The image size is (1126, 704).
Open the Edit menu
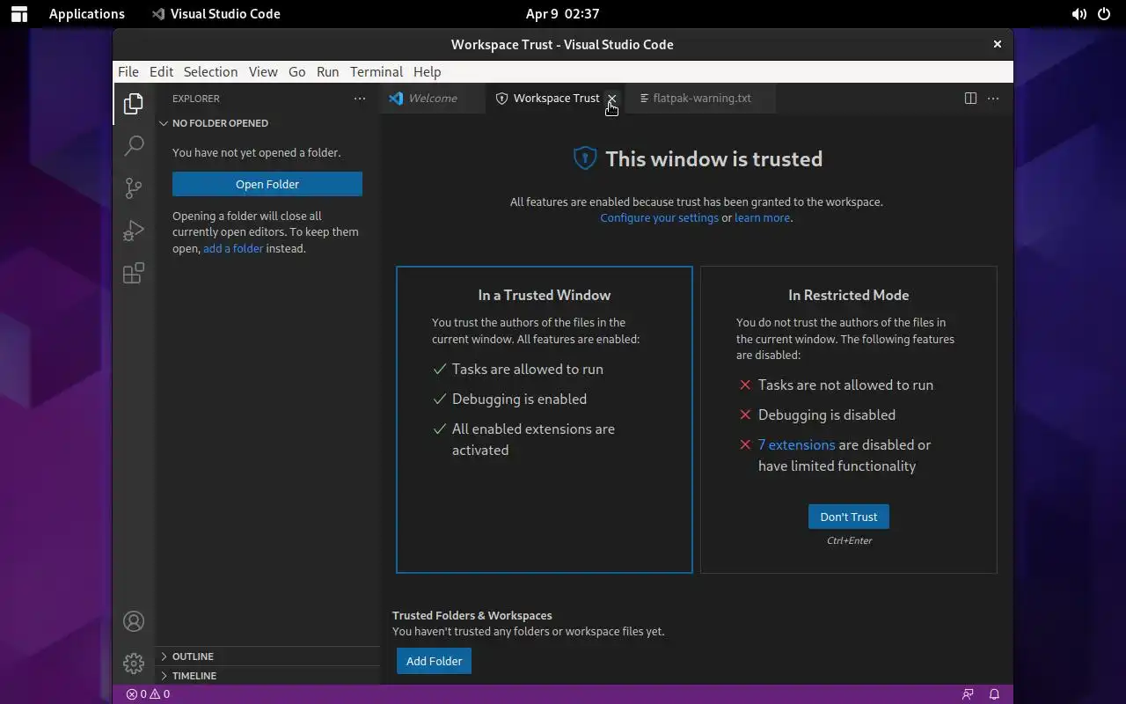tap(161, 72)
